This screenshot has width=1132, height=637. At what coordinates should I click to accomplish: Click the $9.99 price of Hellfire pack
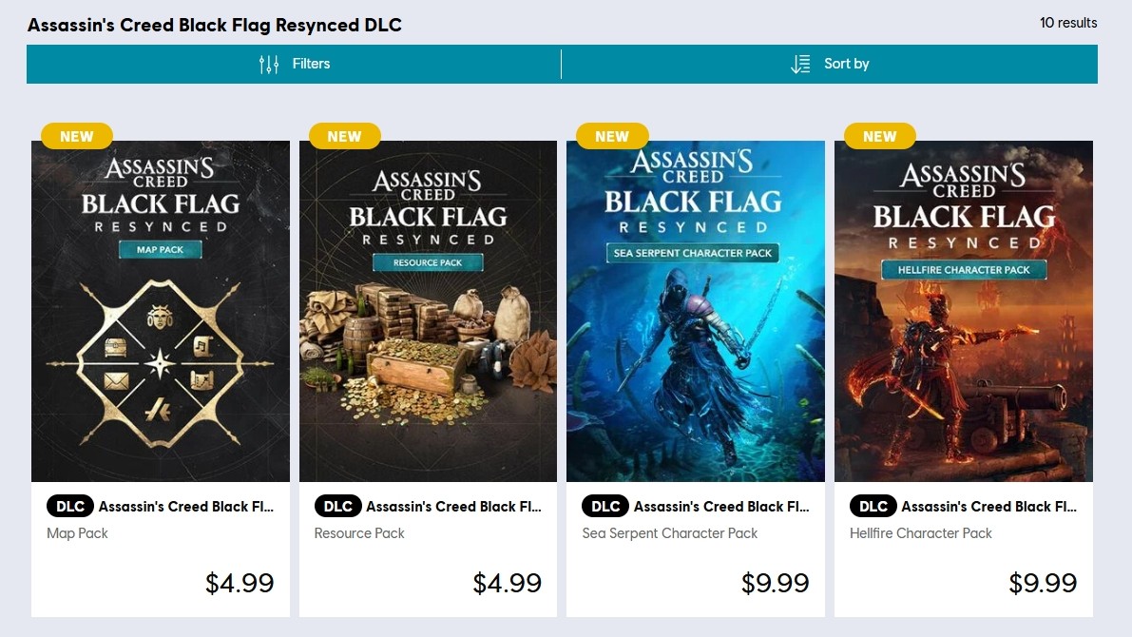click(x=1043, y=583)
